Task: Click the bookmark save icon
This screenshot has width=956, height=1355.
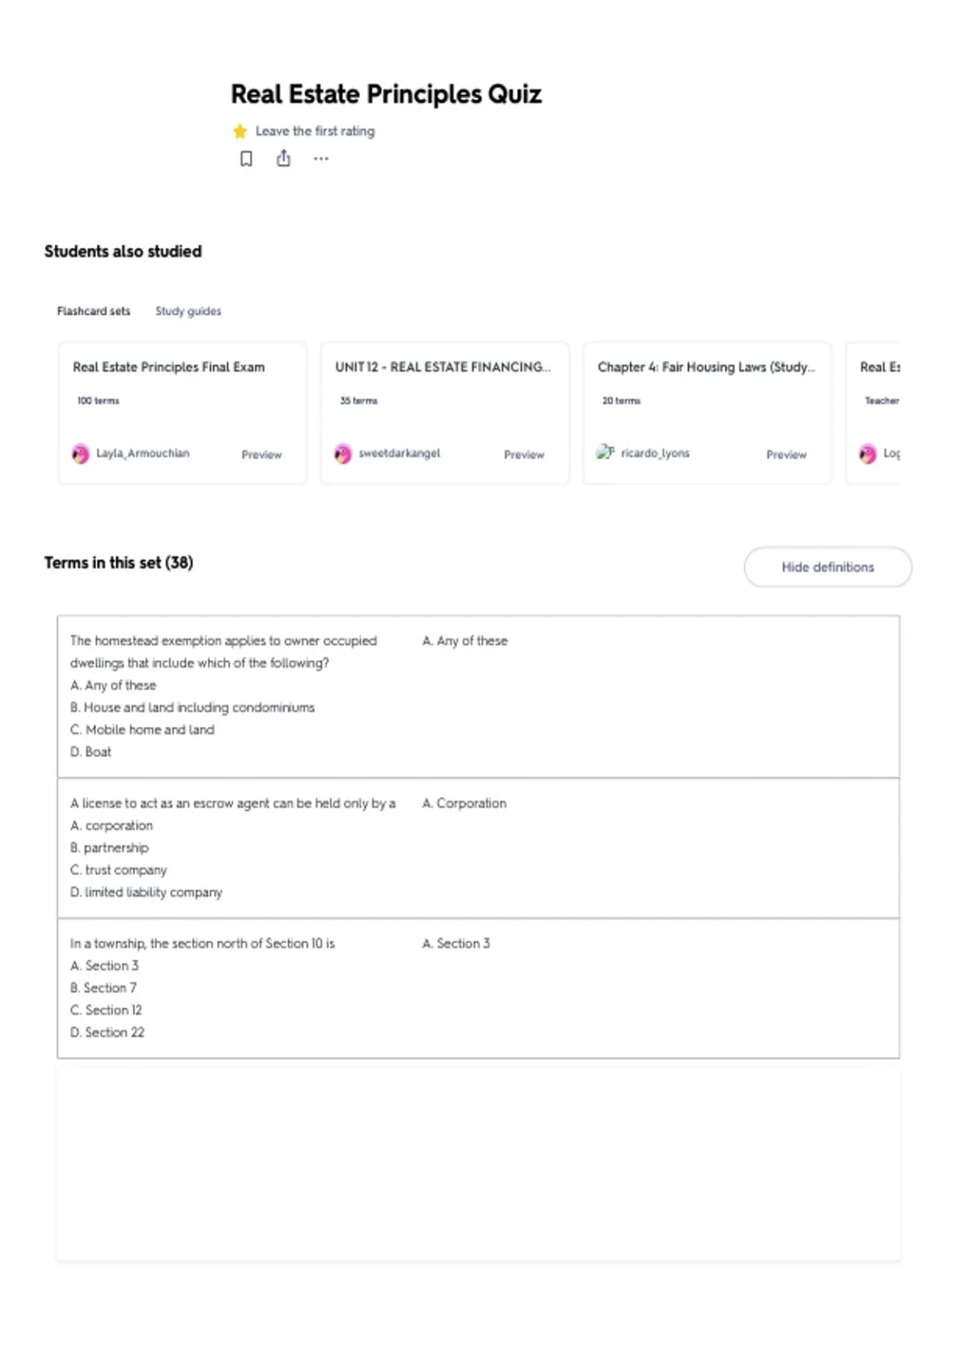Action: [x=246, y=159]
